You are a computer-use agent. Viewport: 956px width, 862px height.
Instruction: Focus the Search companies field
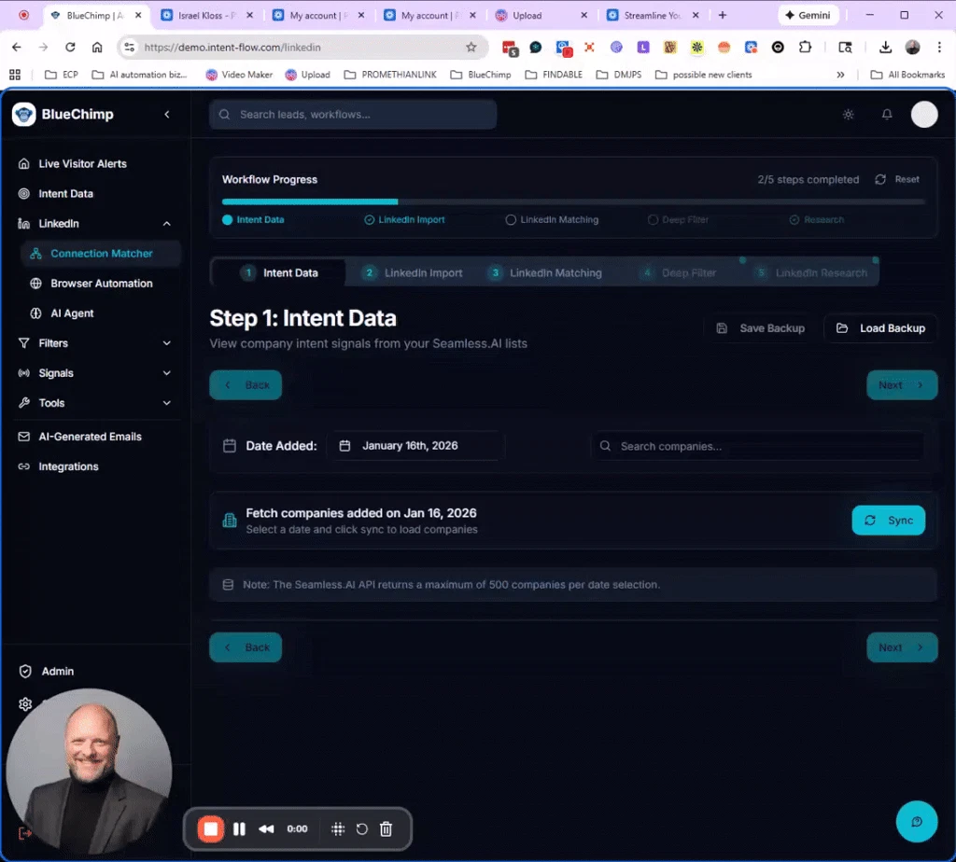coord(757,447)
